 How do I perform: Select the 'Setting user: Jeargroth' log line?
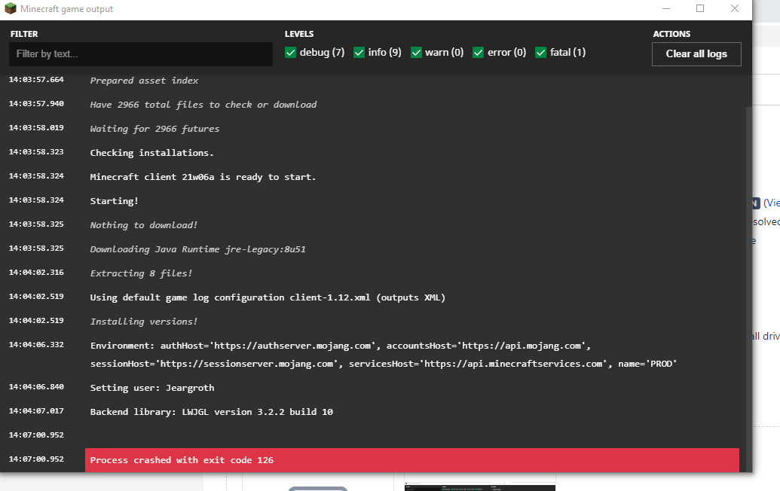pyautogui.click(x=152, y=388)
